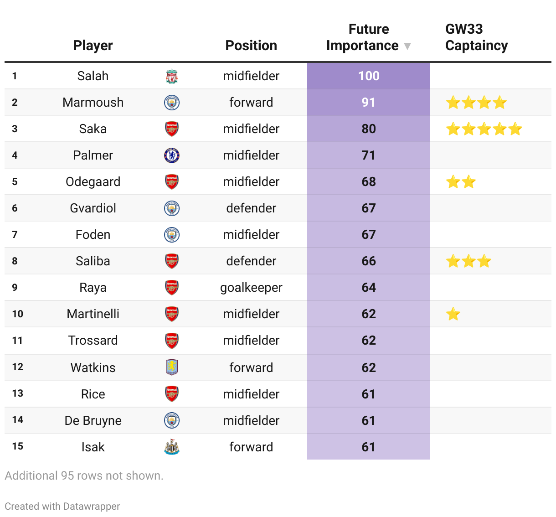The width and height of the screenshot is (556, 517).
Task: Click the goalkeeper position cell for Raya
Action: click(x=251, y=288)
